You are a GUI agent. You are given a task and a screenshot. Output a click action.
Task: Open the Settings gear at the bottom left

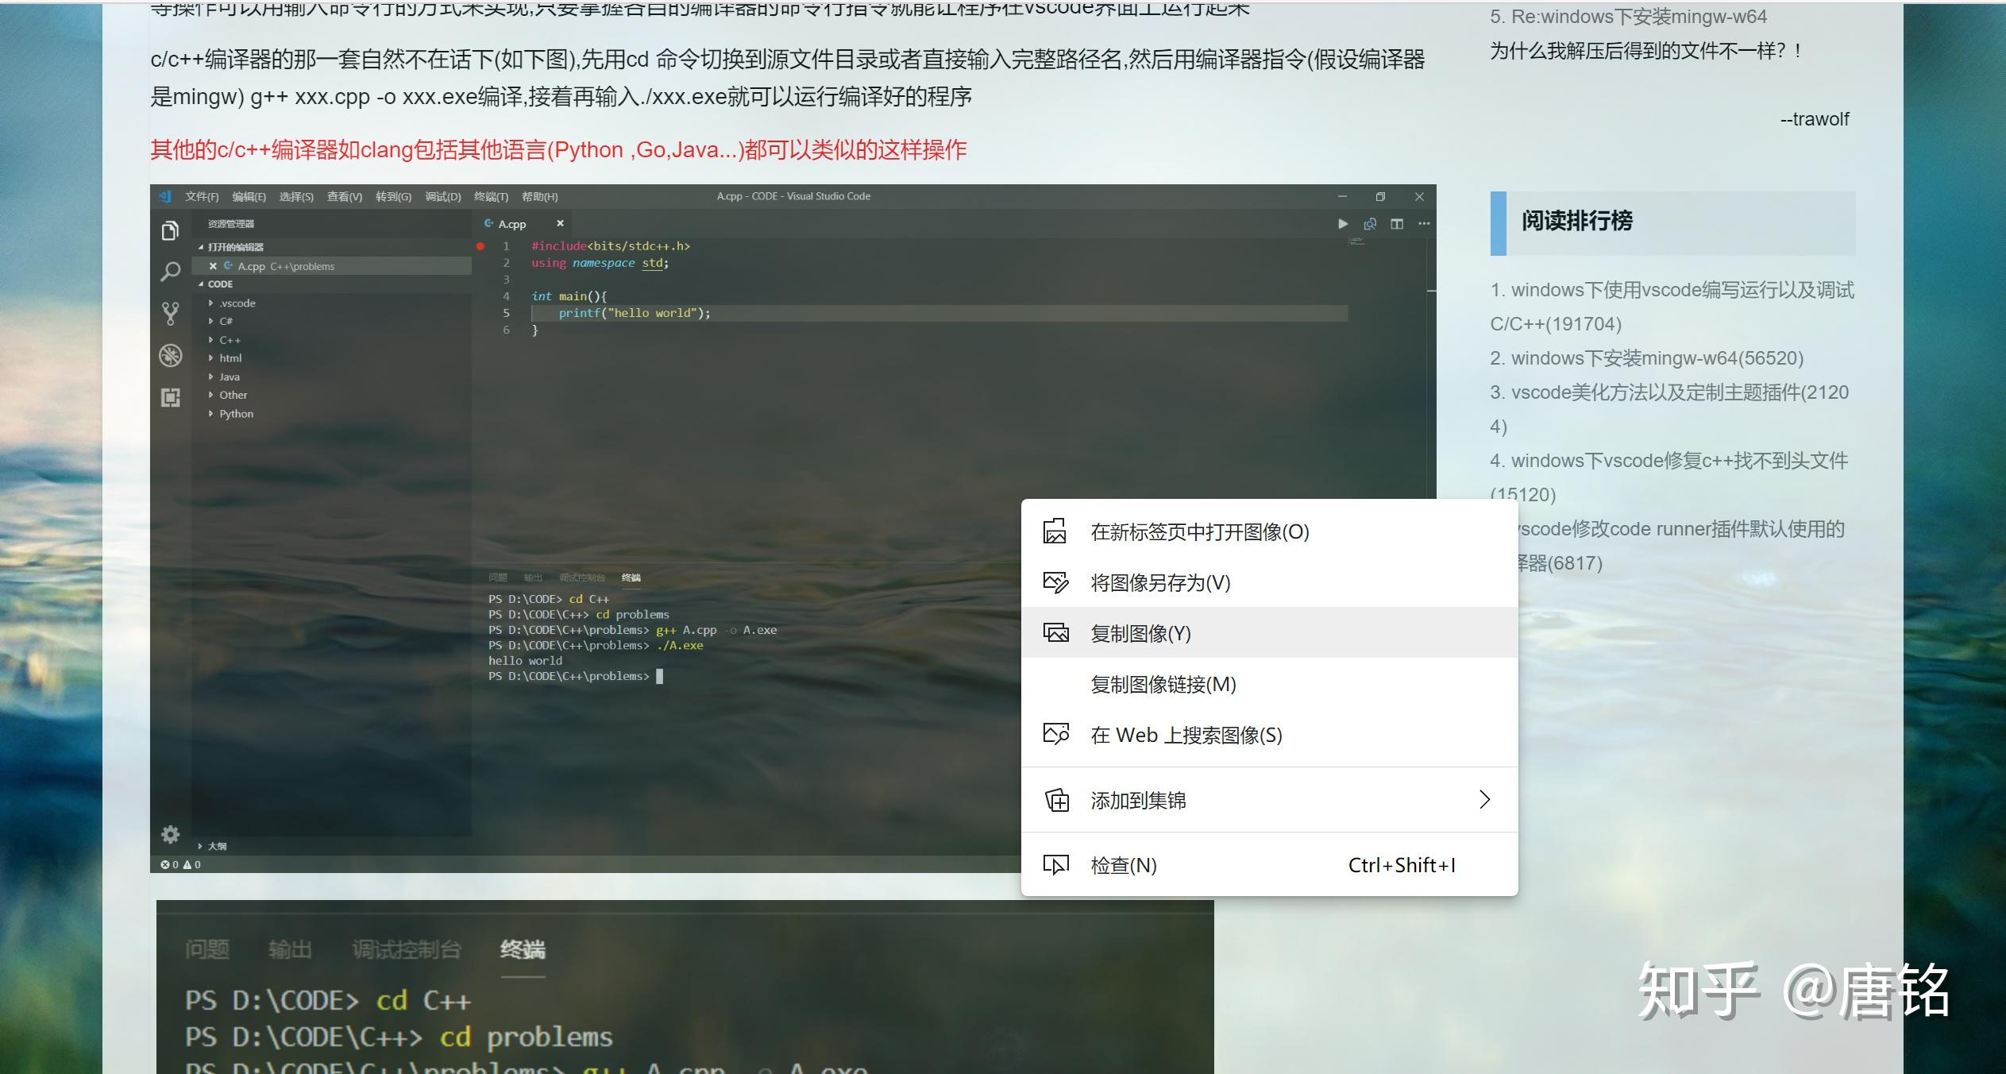(x=169, y=834)
